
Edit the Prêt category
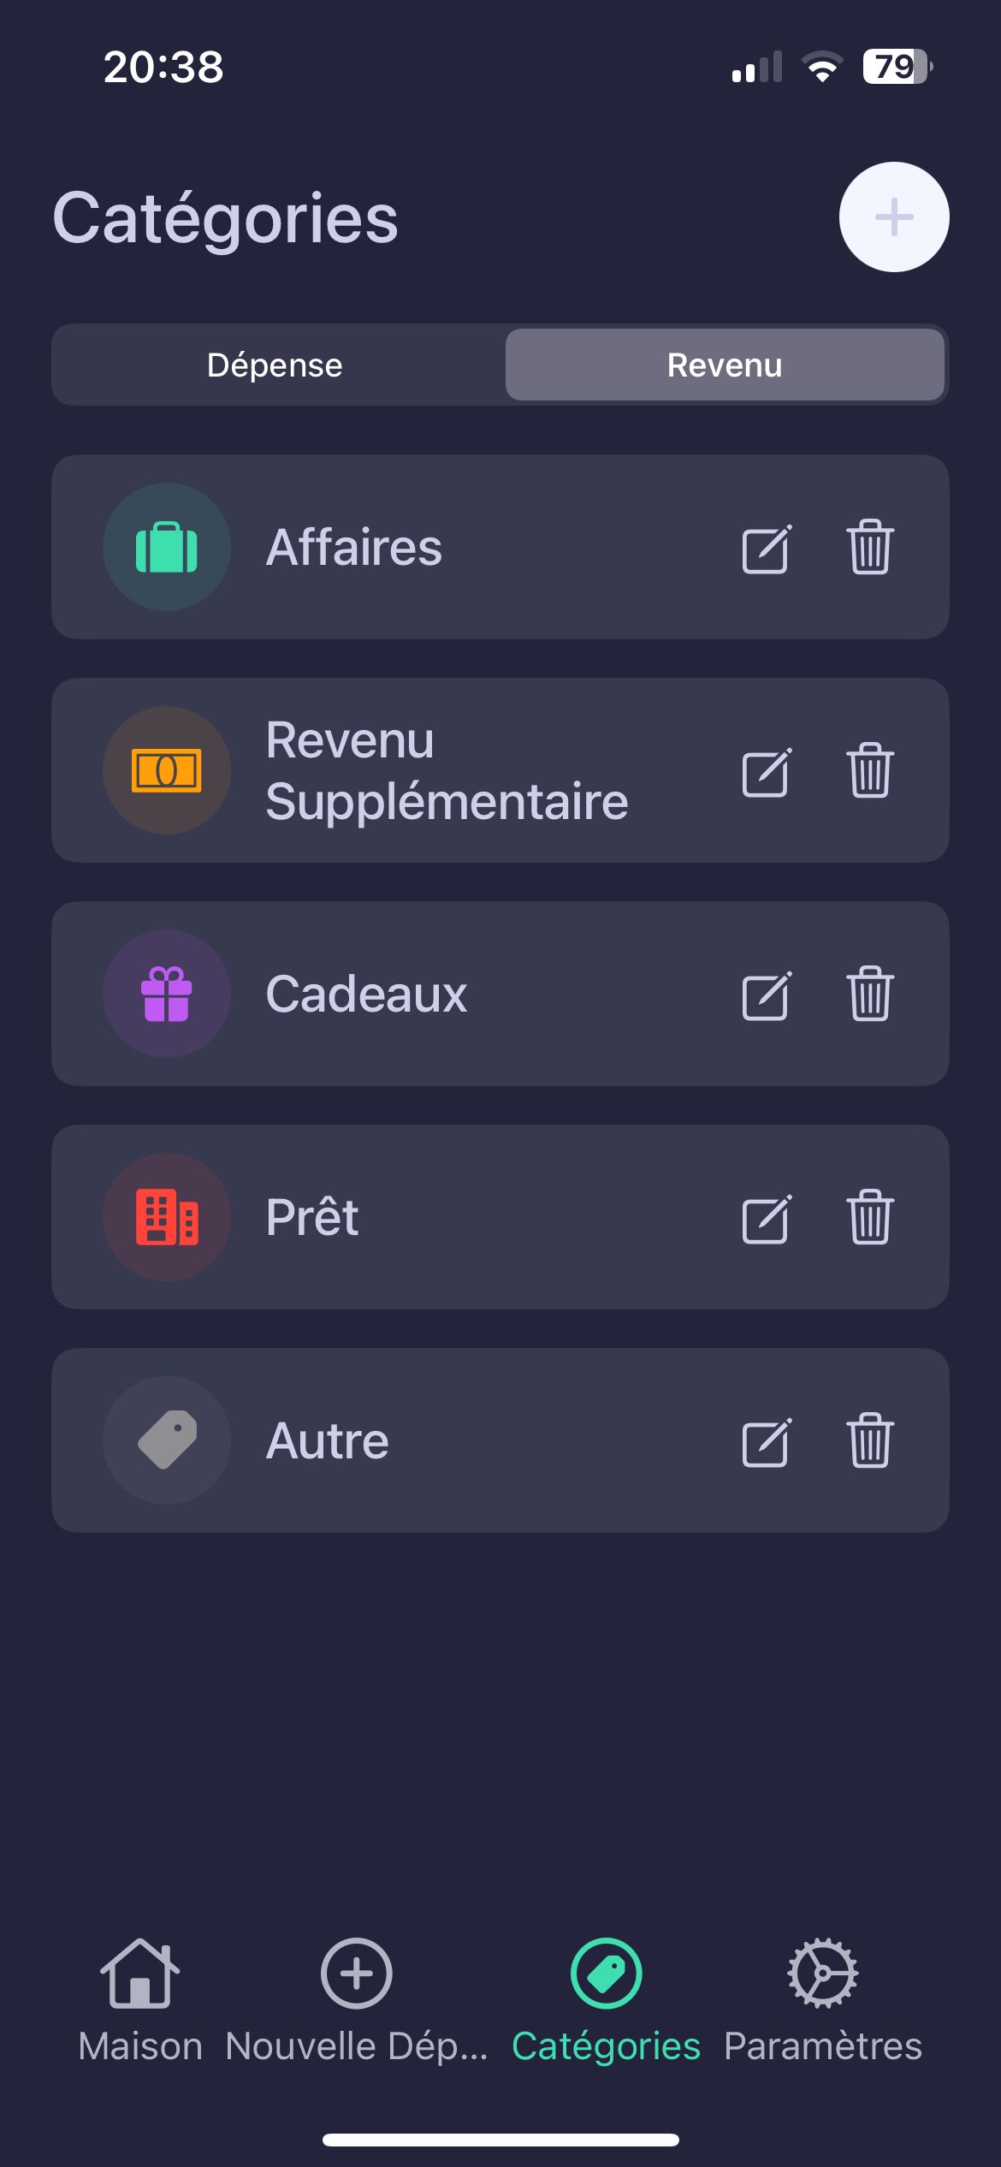point(766,1218)
